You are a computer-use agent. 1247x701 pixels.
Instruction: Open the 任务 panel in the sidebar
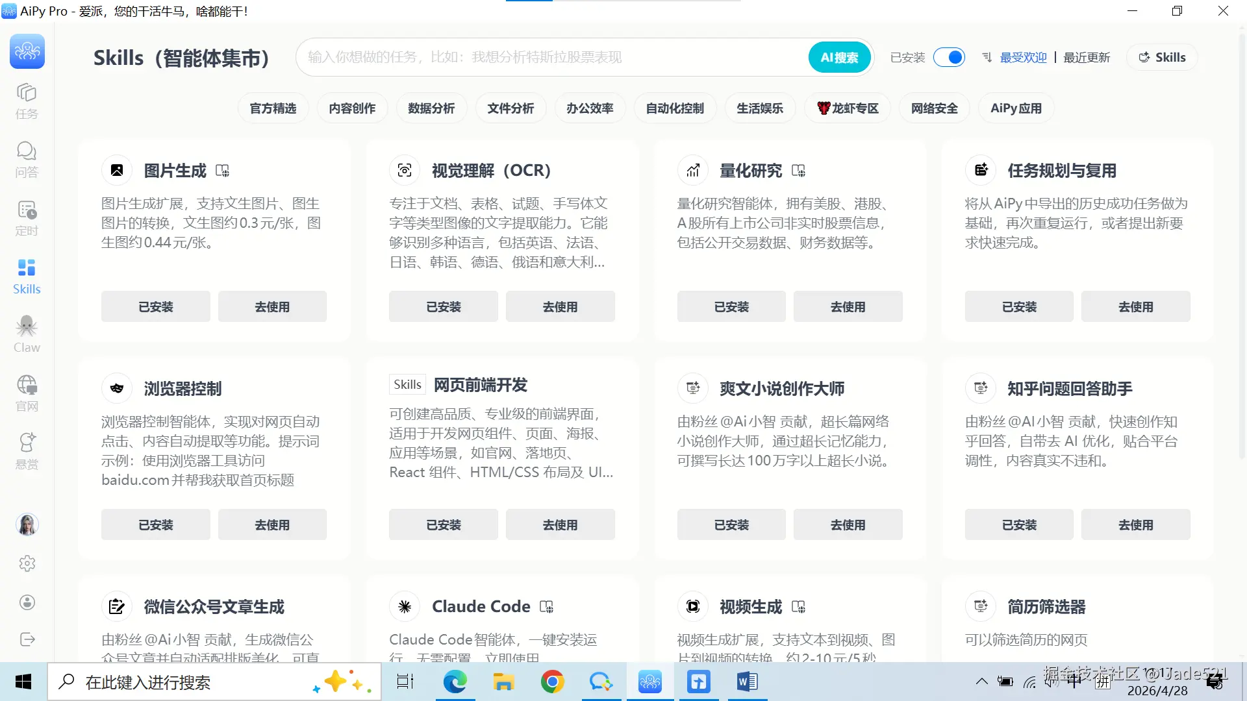[x=27, y=101]
